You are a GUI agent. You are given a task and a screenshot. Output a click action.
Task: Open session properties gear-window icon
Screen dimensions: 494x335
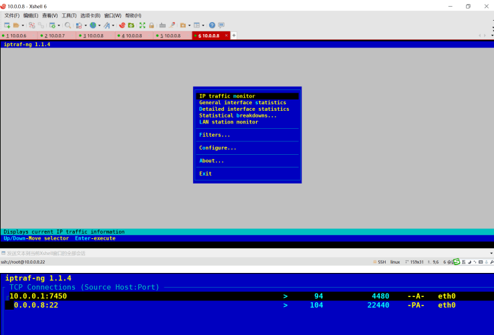coord(52,25)
